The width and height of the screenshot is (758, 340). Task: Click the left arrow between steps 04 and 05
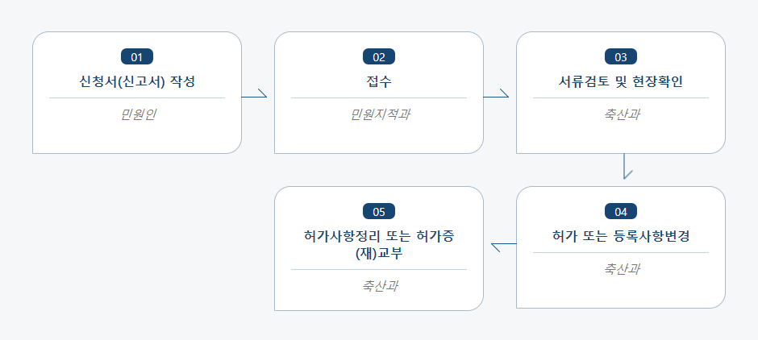[x=504, y=247]
